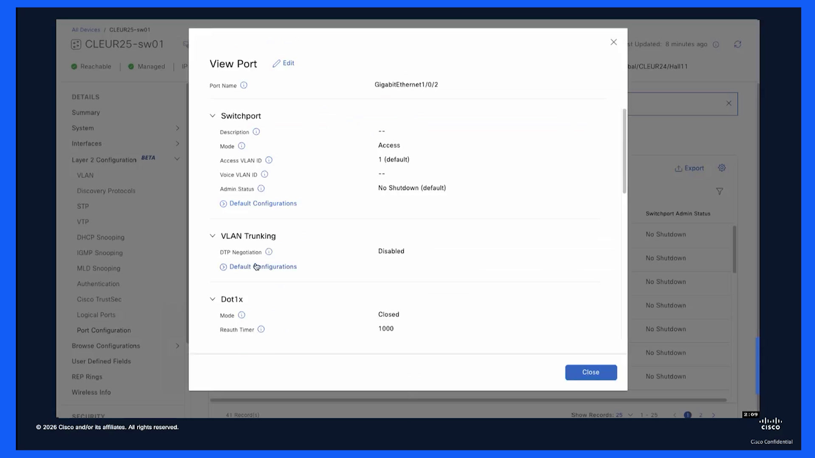Expand Switchport Default Configurations
This screenshot has width=815, height=458.
(258, 204)
